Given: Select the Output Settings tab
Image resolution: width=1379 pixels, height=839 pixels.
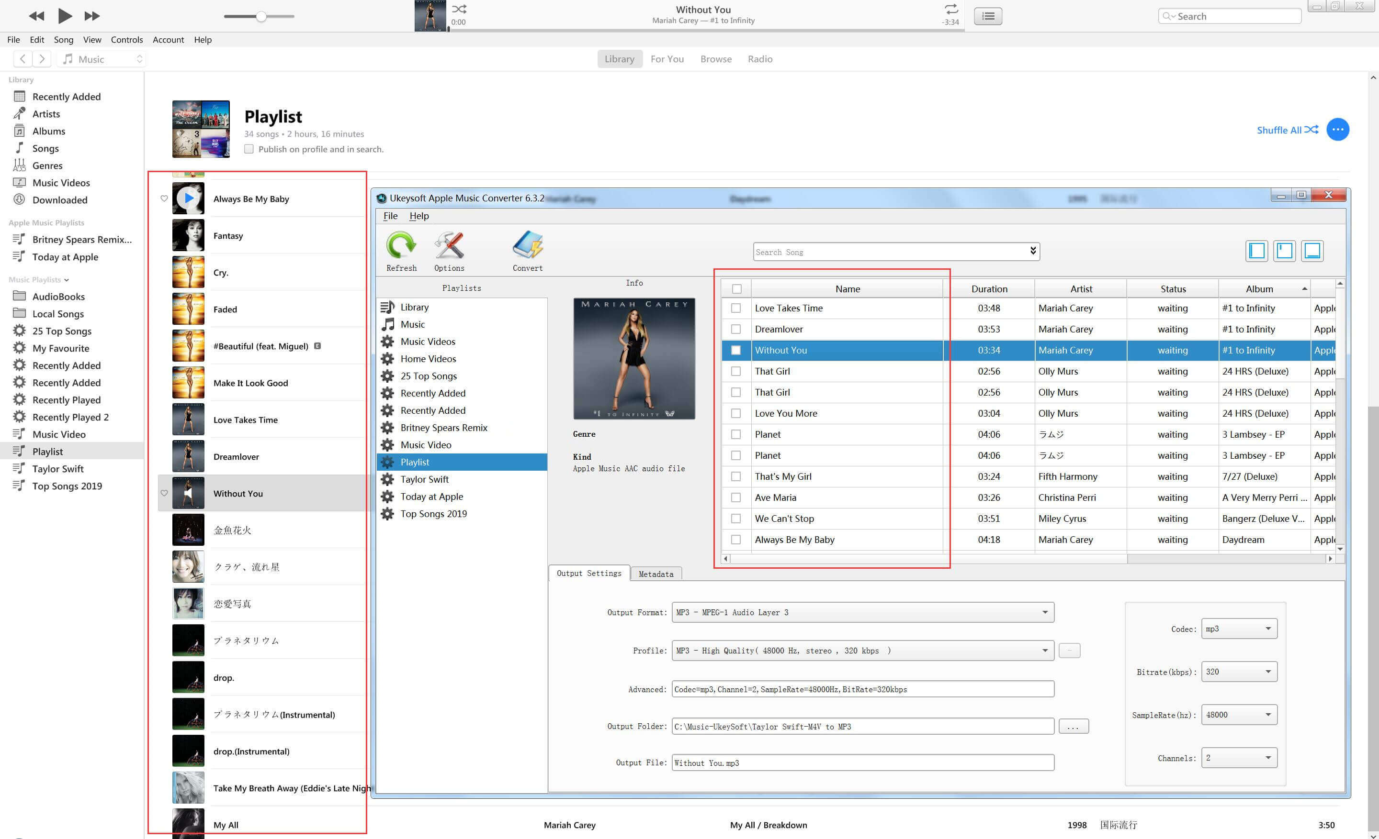Looking at the screenshot, I should 588,573.
